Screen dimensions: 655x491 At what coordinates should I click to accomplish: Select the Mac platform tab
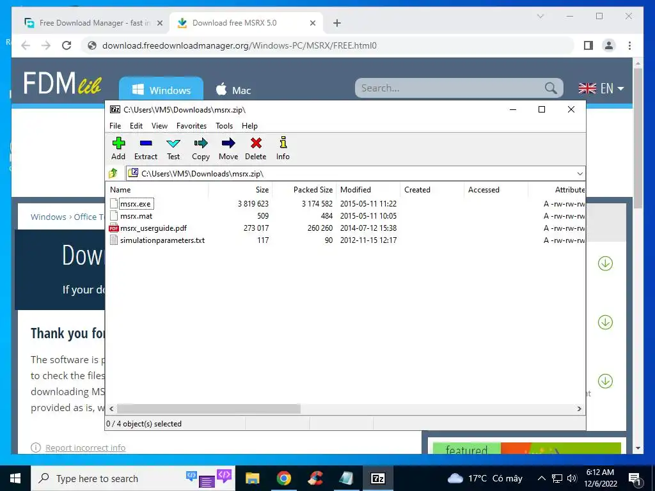[x=233, y=90]
